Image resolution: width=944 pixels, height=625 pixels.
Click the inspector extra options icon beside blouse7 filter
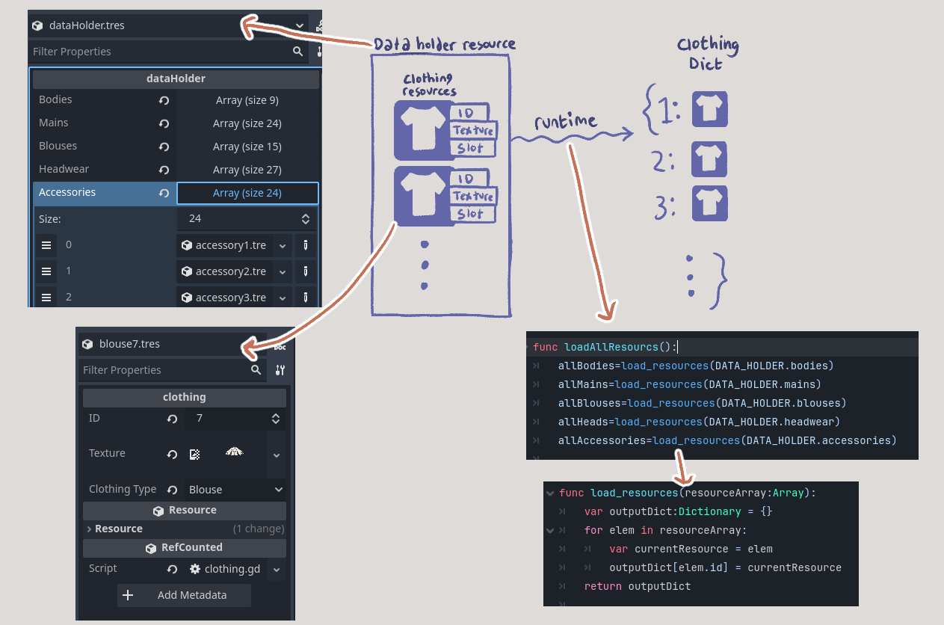(280, 369)
